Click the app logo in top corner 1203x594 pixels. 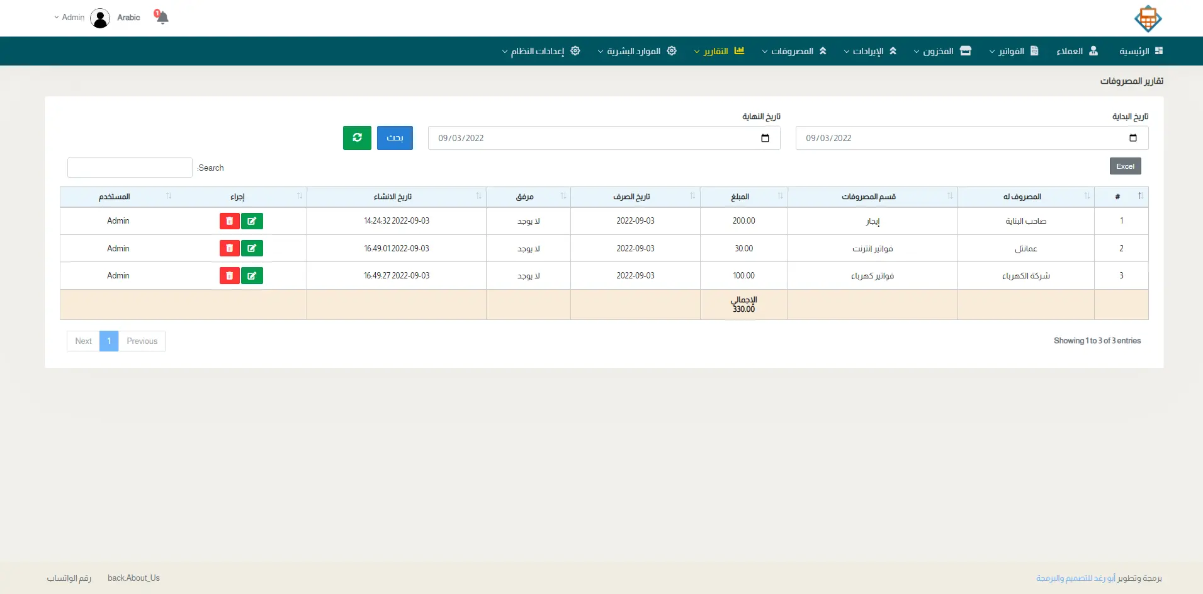(x=1148, y=18)
